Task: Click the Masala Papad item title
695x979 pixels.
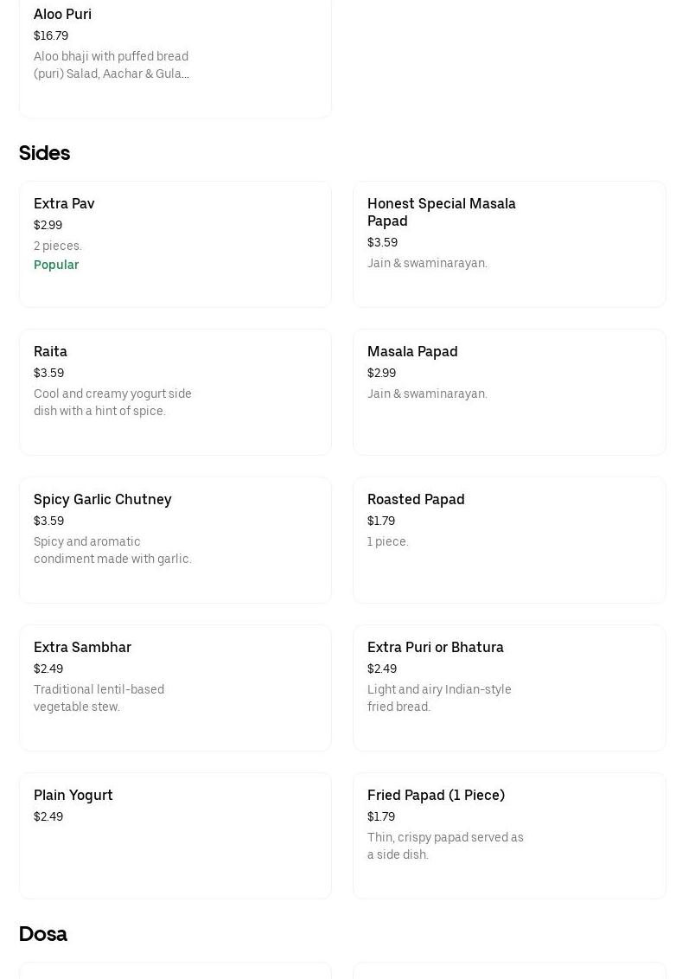Action: click(x=412, y=351)
